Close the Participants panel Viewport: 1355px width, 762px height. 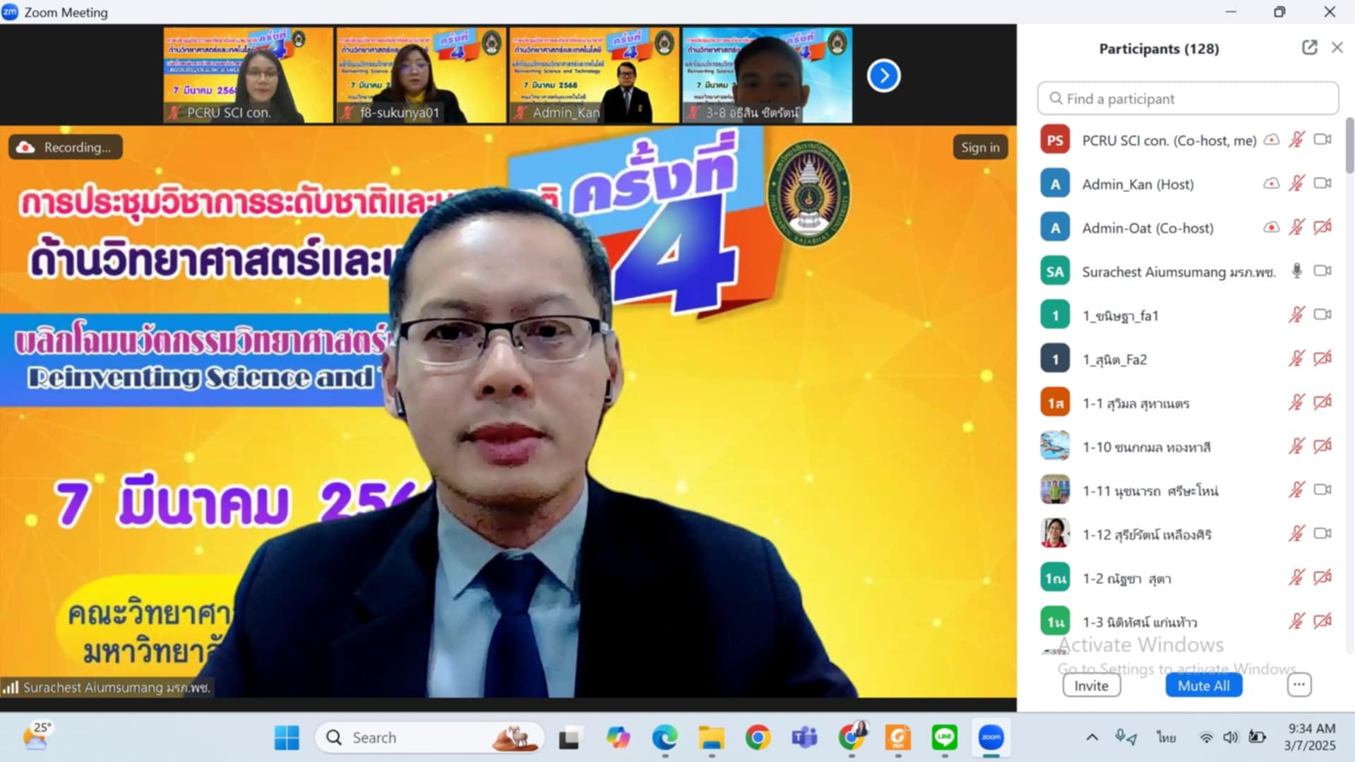pyautogui.click(x=1337, y=47)
